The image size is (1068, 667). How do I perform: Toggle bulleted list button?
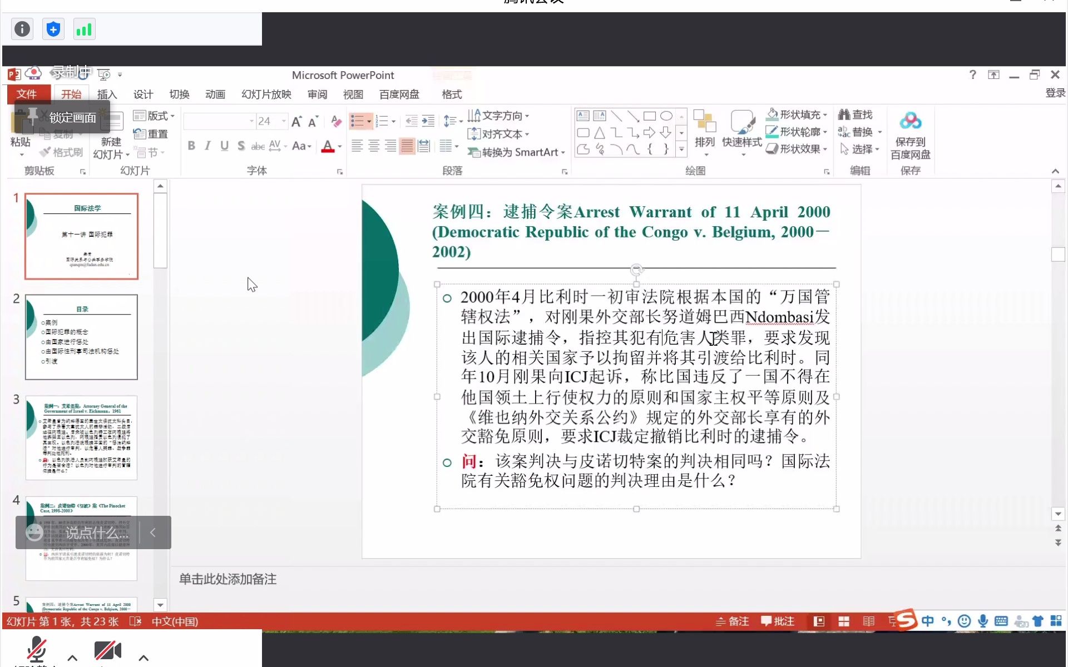[x=357, y=121]
